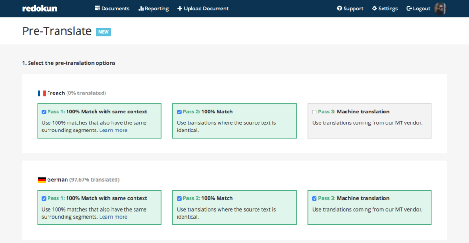Click the Settings gear icon
The height and width of the screenshot is (243, 469).
tap(374, 9)
